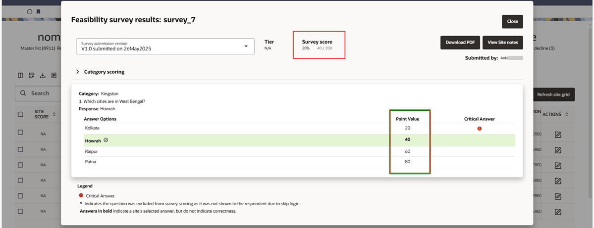The height and width of the screenshot is (228, 594).
Task: Open the Survey submission version dropdown
Action: [165, 46]
